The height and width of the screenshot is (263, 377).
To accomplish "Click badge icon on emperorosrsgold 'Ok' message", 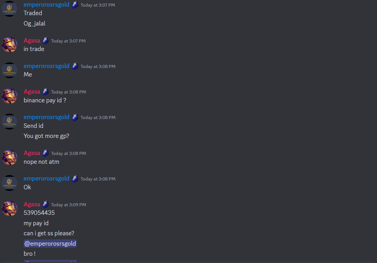I will pyautogui.click(x=75, y=179).
